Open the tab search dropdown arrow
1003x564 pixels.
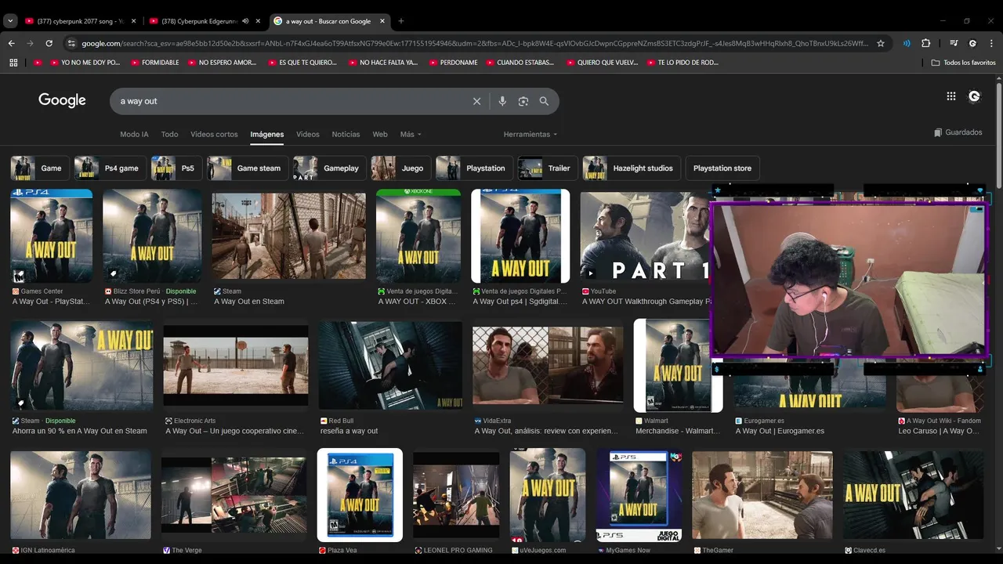11,21
